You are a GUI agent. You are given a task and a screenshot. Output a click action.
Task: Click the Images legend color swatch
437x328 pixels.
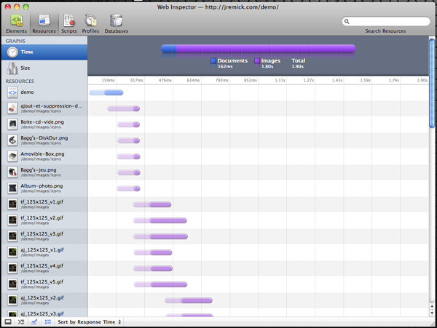[257, 60]
